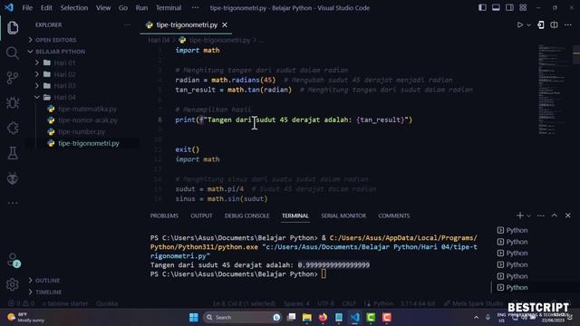The image size is (580, 326).
Task: Open the Manage settings gear
Action: [13, 284]
